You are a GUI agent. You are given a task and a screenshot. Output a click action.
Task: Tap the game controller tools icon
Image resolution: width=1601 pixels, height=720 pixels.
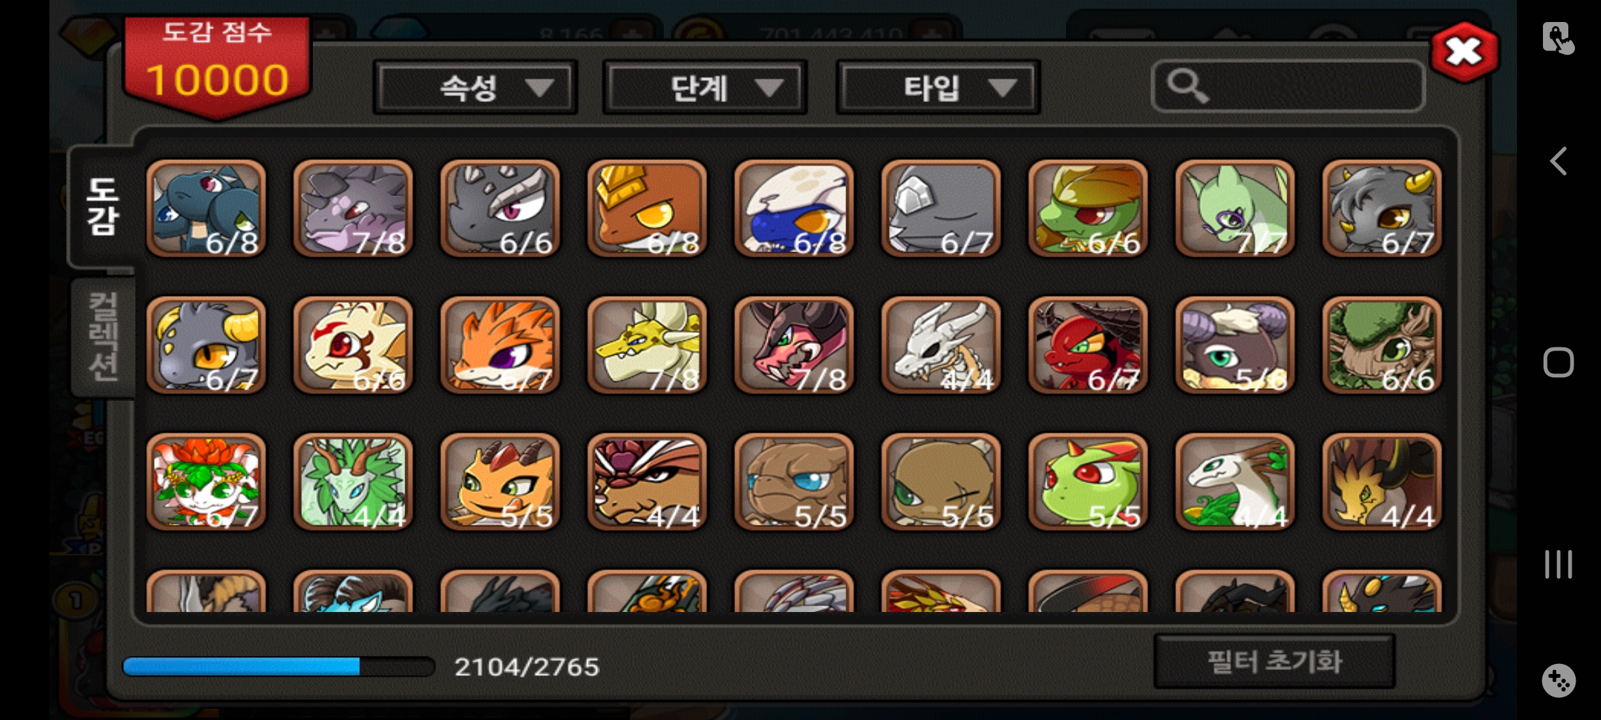point(1558,681)
